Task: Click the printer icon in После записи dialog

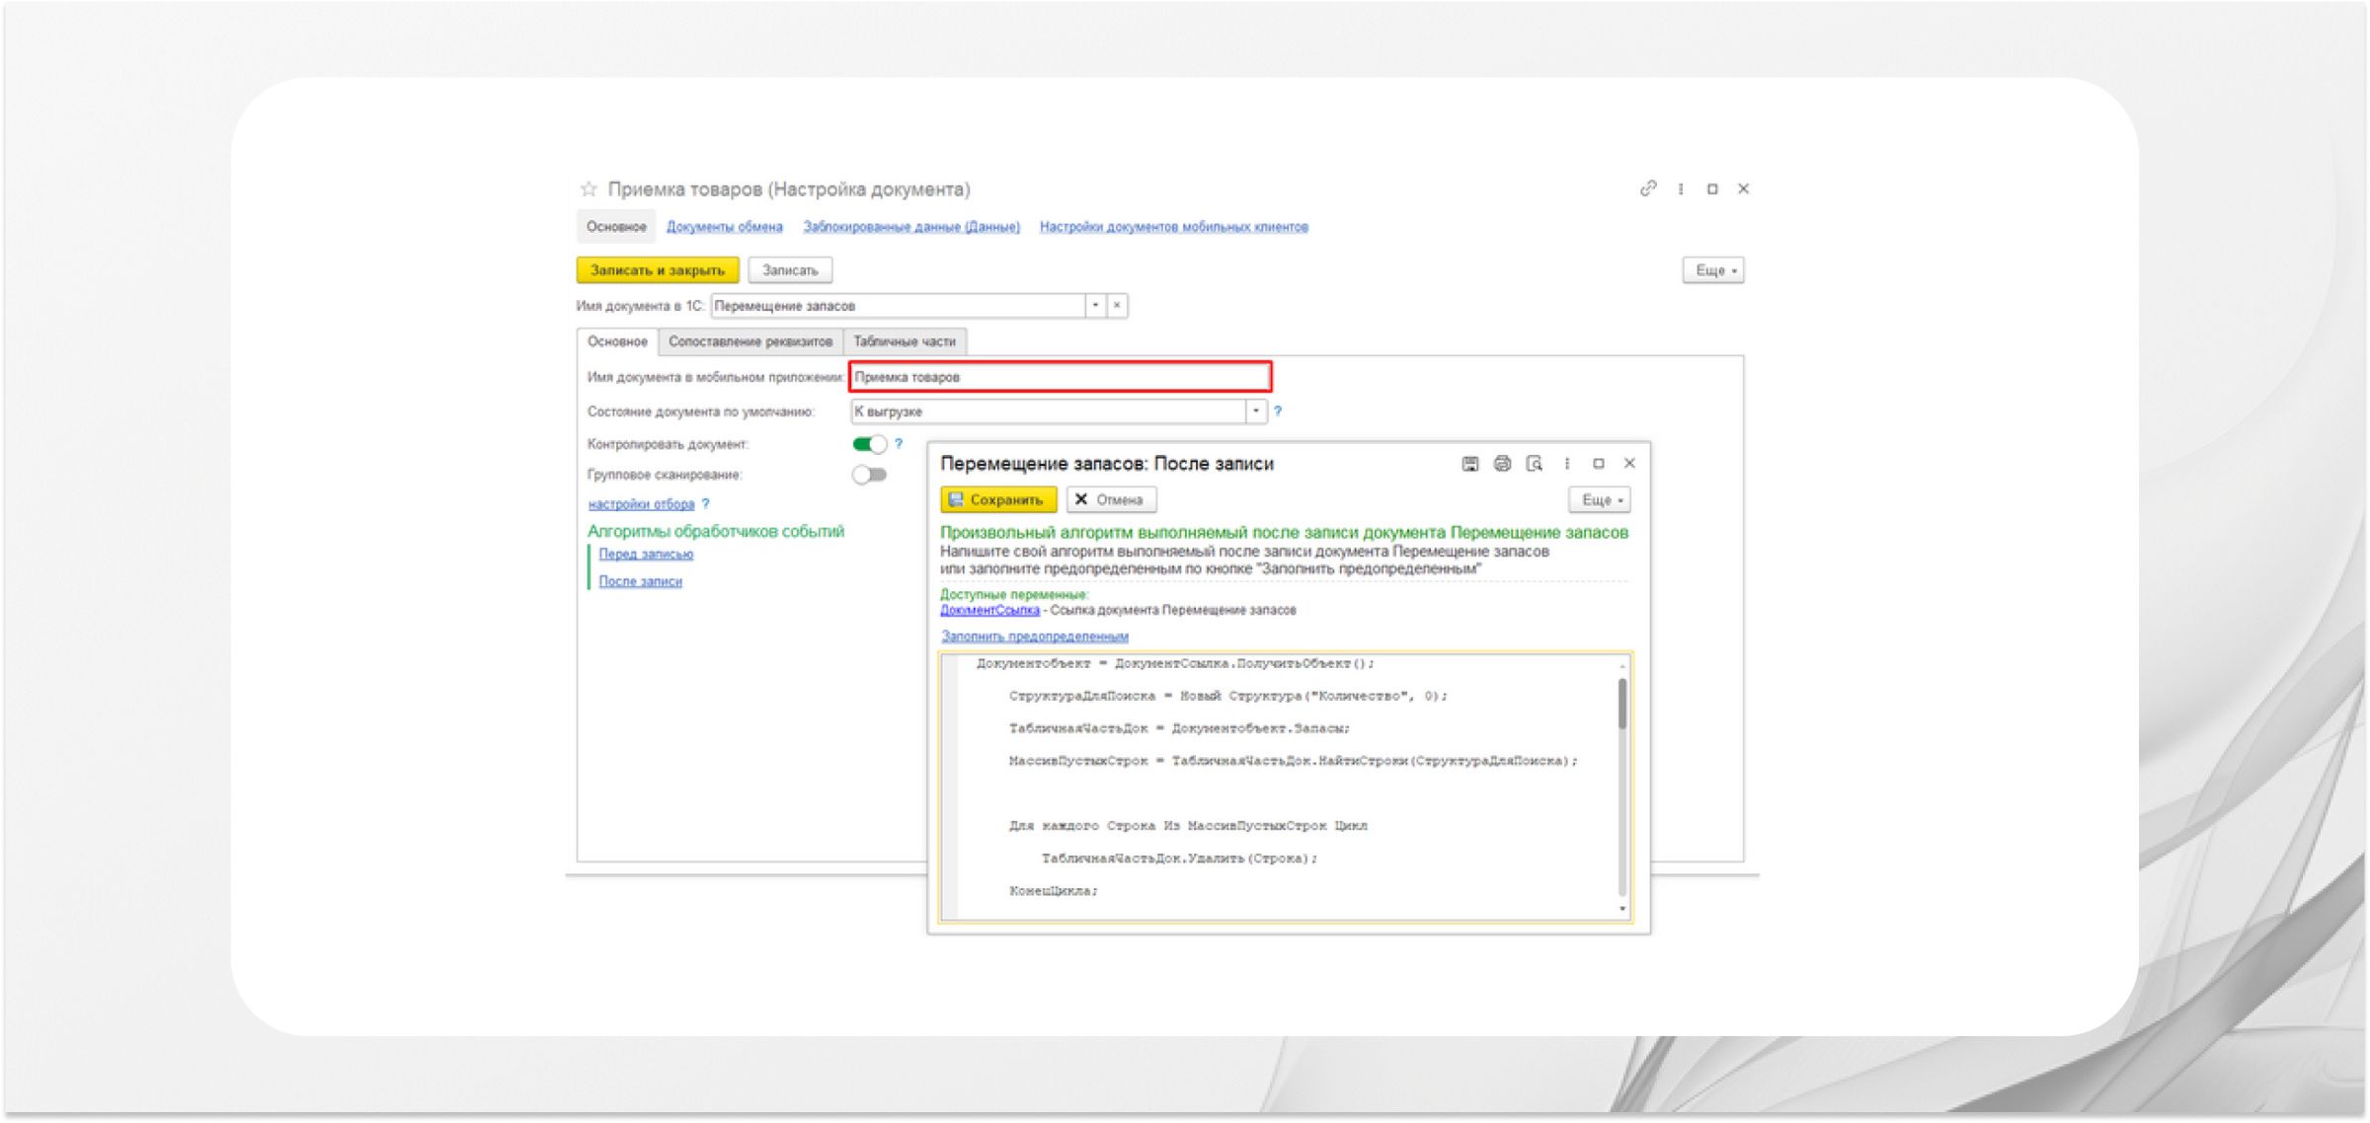Action: (x=1502, y=464)
